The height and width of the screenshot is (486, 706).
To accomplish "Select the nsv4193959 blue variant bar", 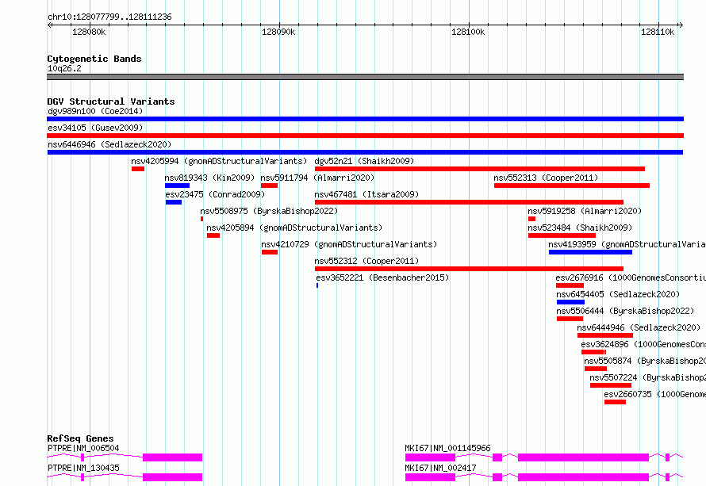I will point(590,252).
